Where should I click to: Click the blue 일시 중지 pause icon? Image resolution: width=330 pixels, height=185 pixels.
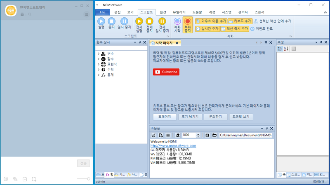(124, 21)
